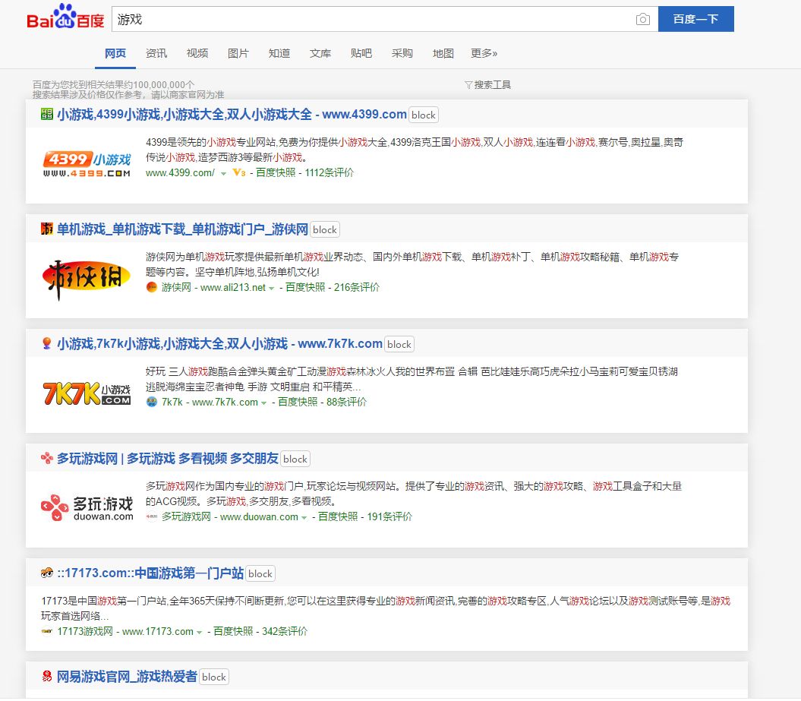Open the 17173.com 中国游戏第一门户站 title
The height and width of the screenshot is (701, 801).
150,573
